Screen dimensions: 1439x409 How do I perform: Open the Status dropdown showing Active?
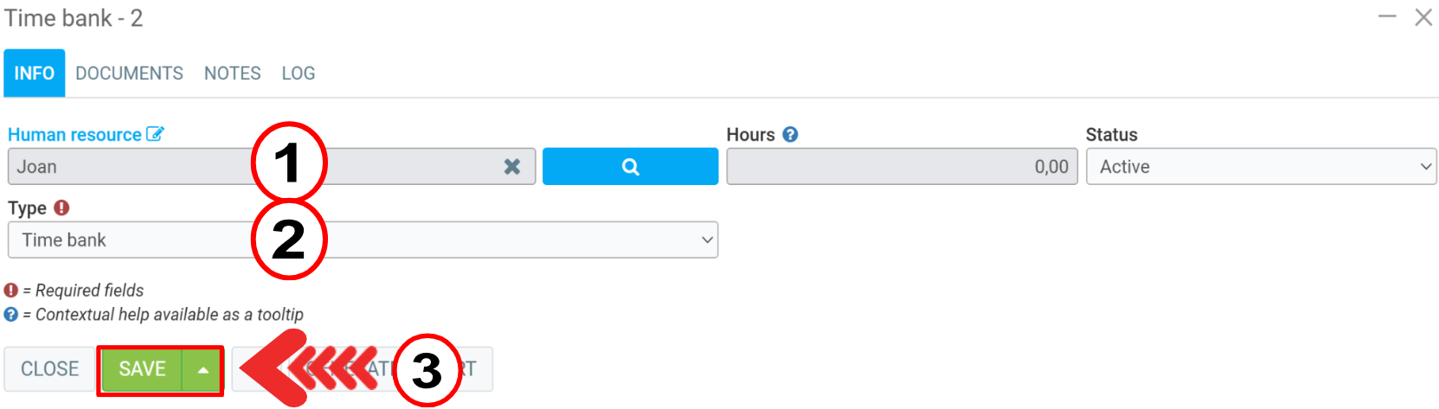(x=1261, y=167)
